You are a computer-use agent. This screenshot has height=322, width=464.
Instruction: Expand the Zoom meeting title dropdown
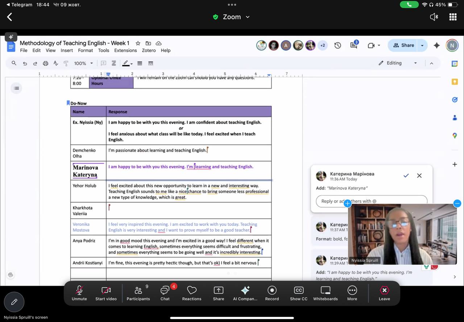click(x=248, y=17)
